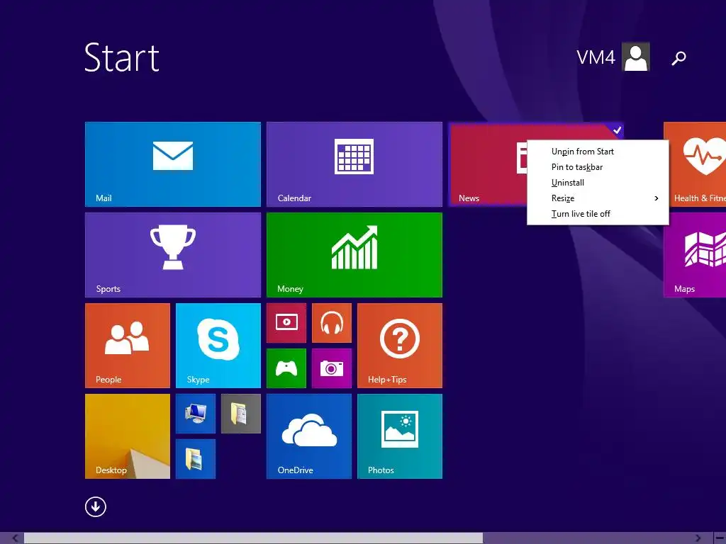Screen dimensions: 726x544
Task: Open the small Video tile
Action: click(286, 323)
